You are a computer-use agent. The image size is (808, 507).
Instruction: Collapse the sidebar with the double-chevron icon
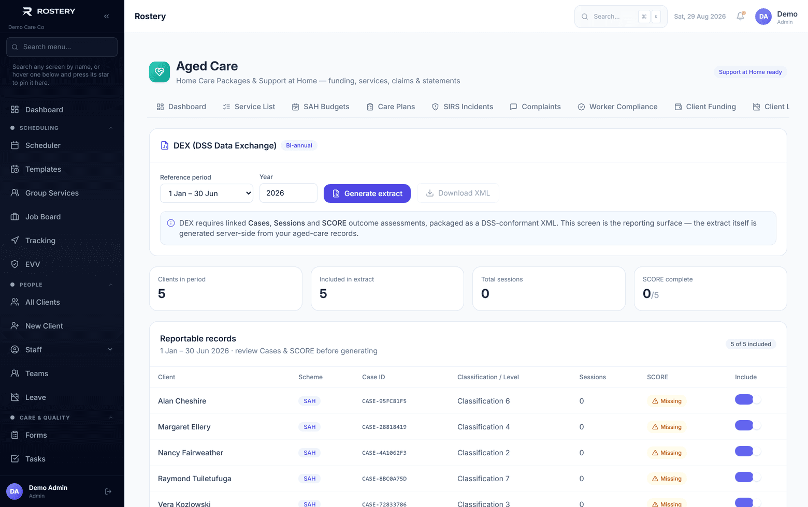tap(107, 16)
